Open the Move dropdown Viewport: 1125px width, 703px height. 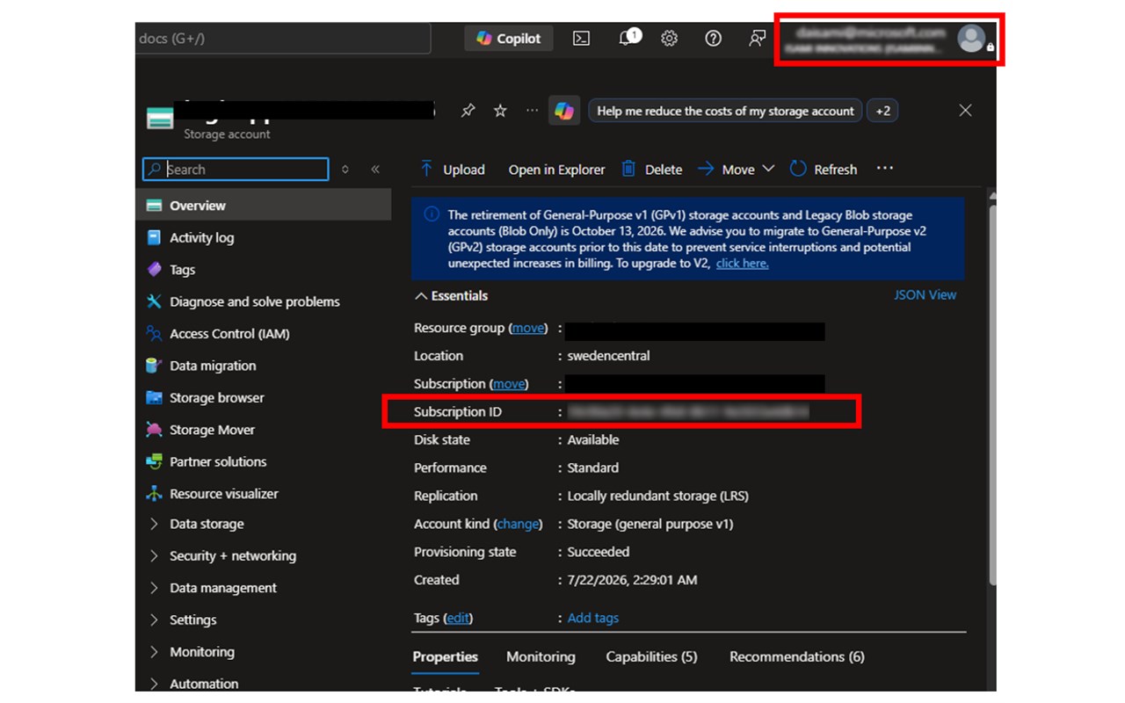737,170
